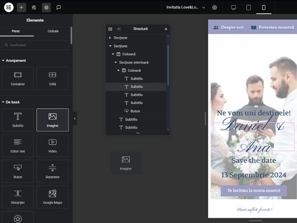Expand the first collapsed Secțiune in Structură
The width and height of the screenshot is (297, 223).
tap(110, 38)
